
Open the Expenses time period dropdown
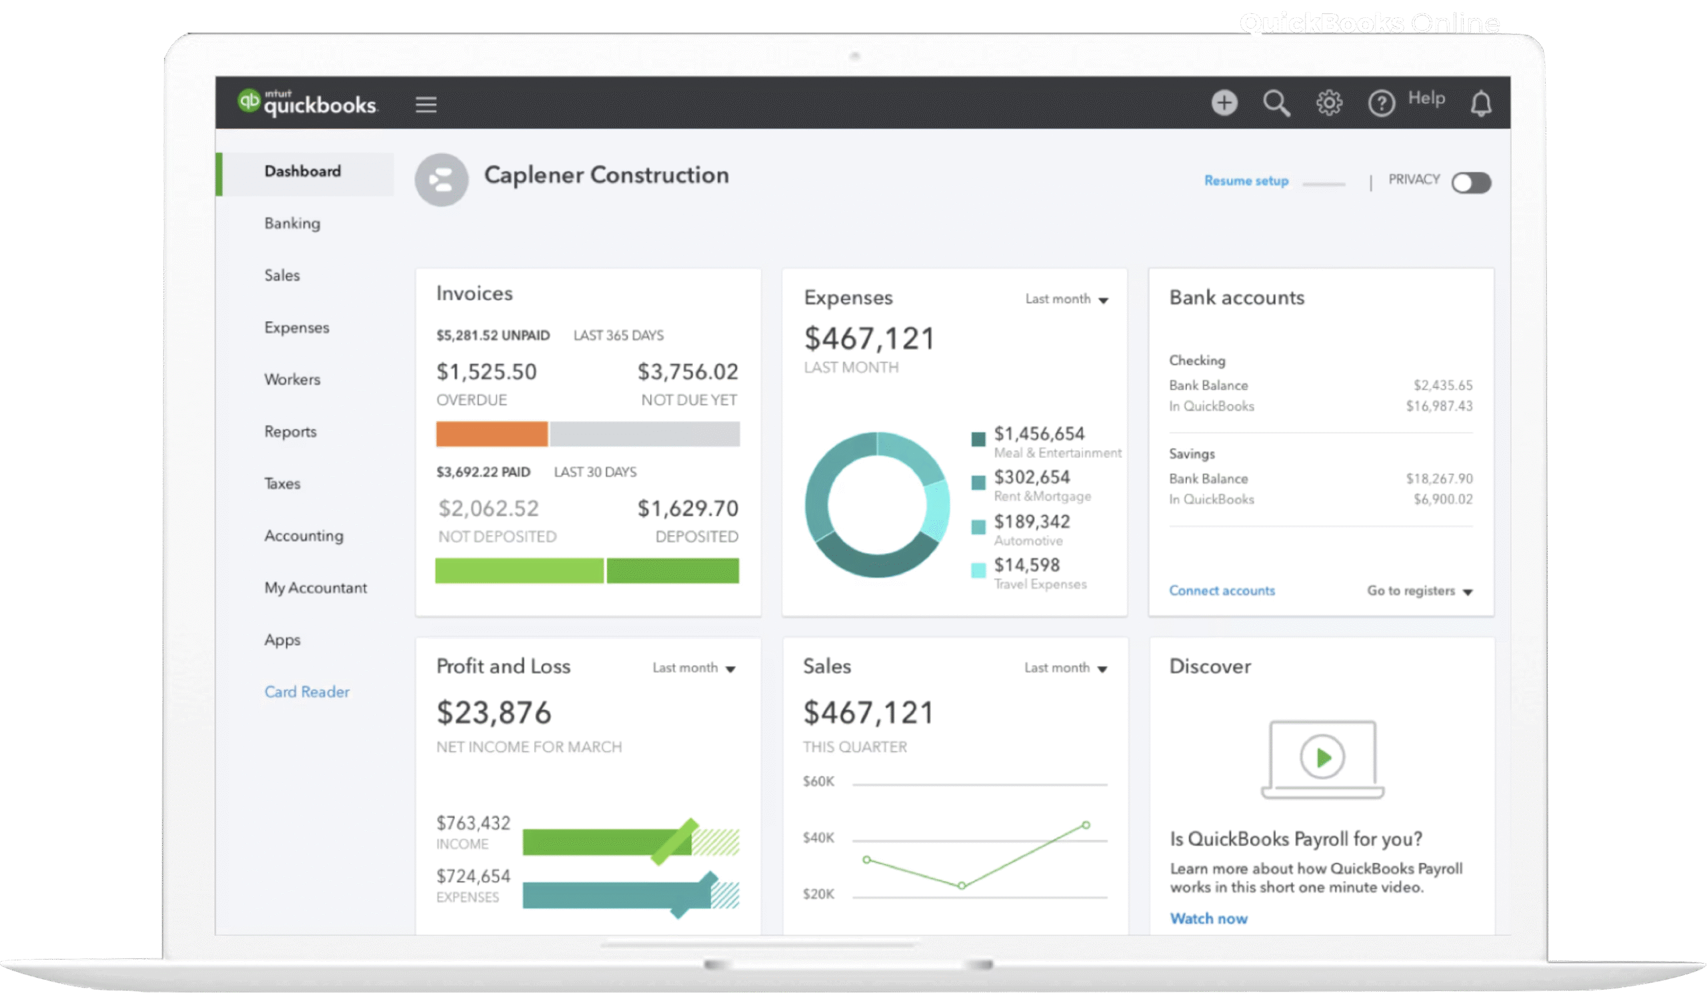click(1067, 299)
